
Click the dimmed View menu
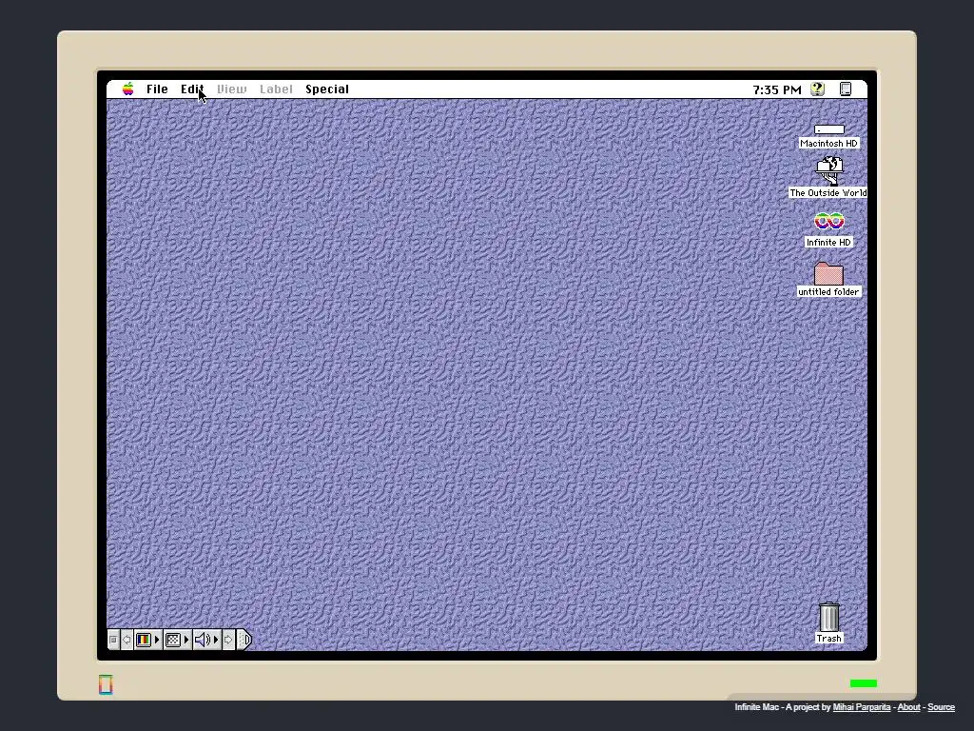pyautogui.click(x=232, y=89)
